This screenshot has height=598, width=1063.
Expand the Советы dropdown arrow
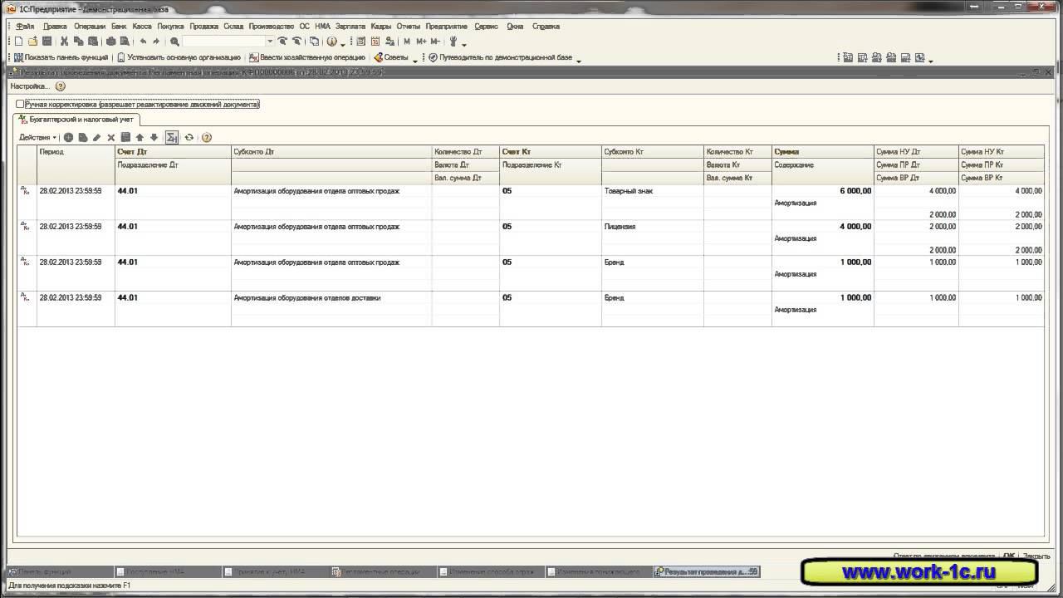(x=414, y=60)
